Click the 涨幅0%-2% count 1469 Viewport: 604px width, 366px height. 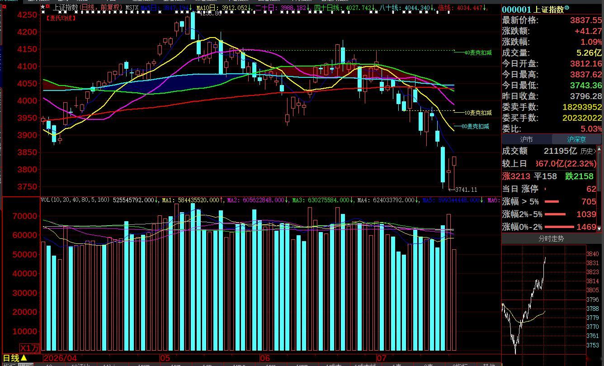(x=586, y=227)
